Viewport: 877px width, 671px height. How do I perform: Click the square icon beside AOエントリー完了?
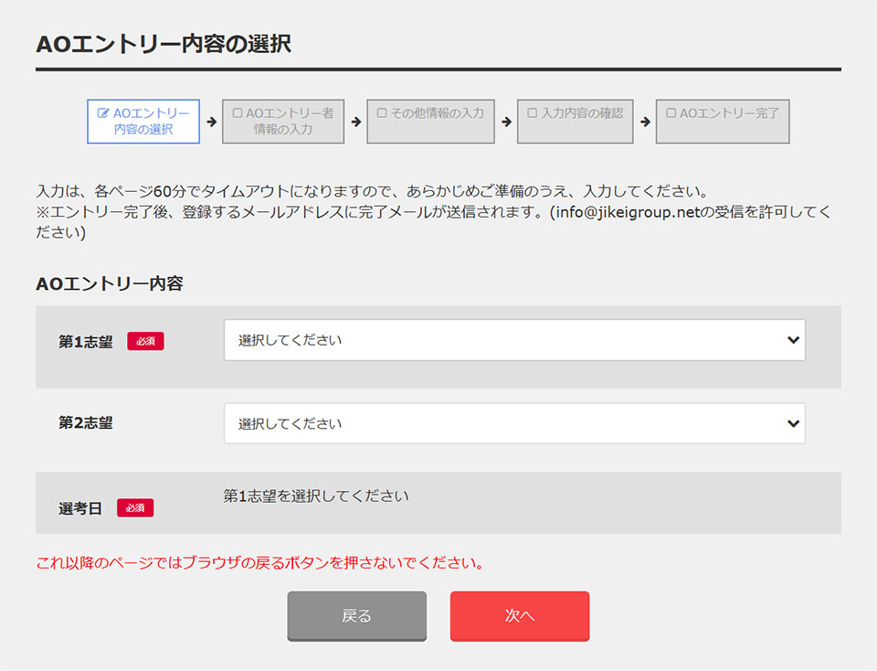pos(671,114)
